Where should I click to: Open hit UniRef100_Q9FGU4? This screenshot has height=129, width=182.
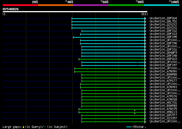[163, 18]
